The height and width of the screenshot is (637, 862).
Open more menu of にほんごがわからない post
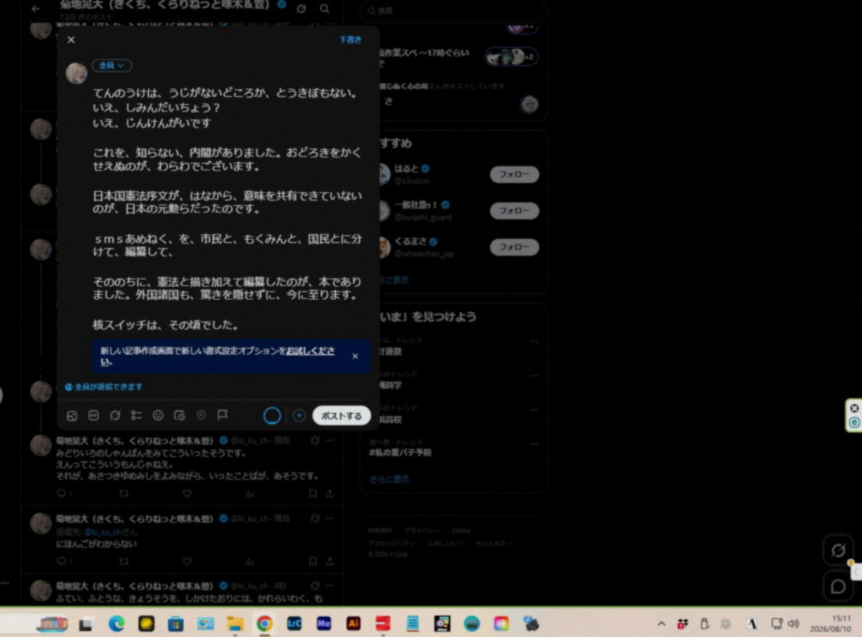[x=330, y=518]
